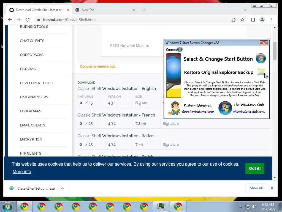Close the downloads bar

coord(272,188)
